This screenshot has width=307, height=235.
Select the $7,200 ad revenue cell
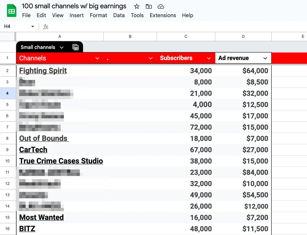(243, 217)
